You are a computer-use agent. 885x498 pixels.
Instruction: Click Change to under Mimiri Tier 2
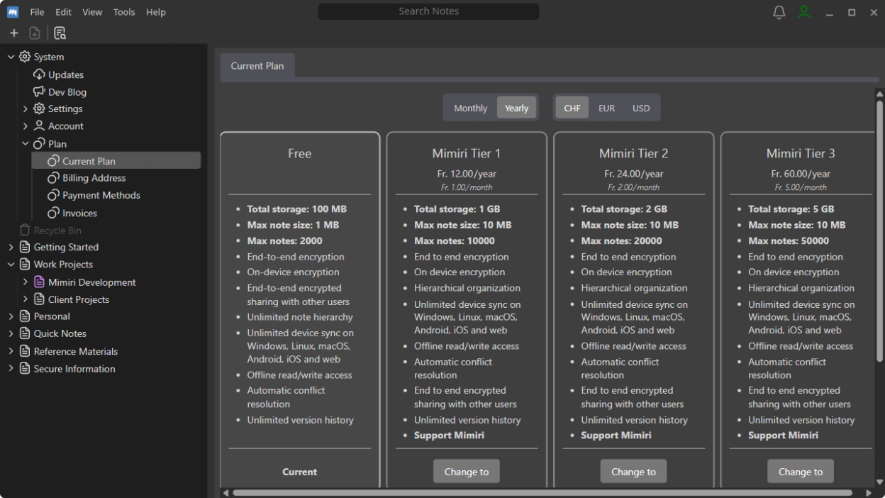(633, 472)
